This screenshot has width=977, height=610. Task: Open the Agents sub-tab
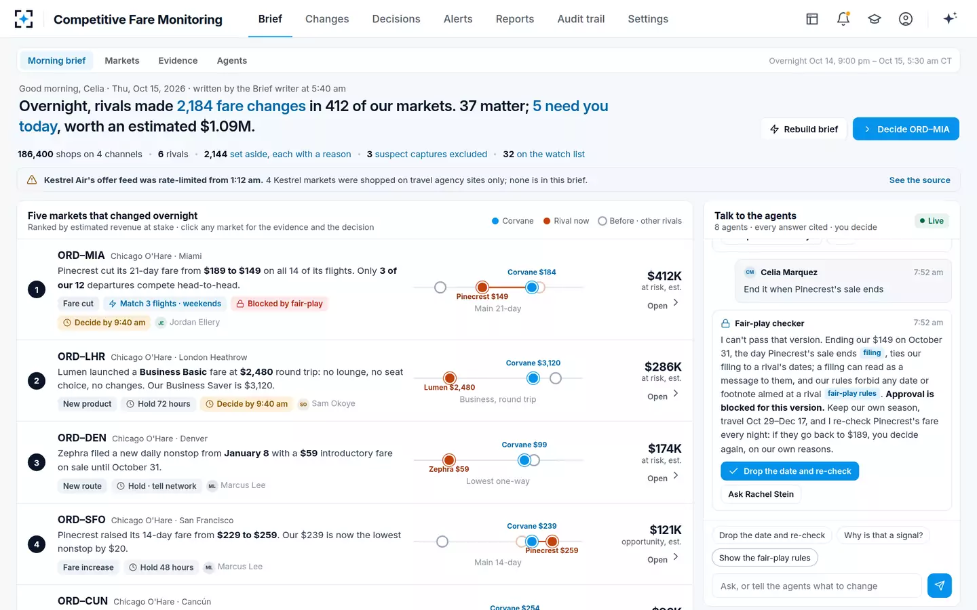[232, 60]
